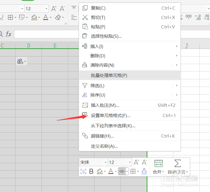Screen dimensions: 210x192
Task: Click mini toolbar wrap text icon
Action: (83, 172)
